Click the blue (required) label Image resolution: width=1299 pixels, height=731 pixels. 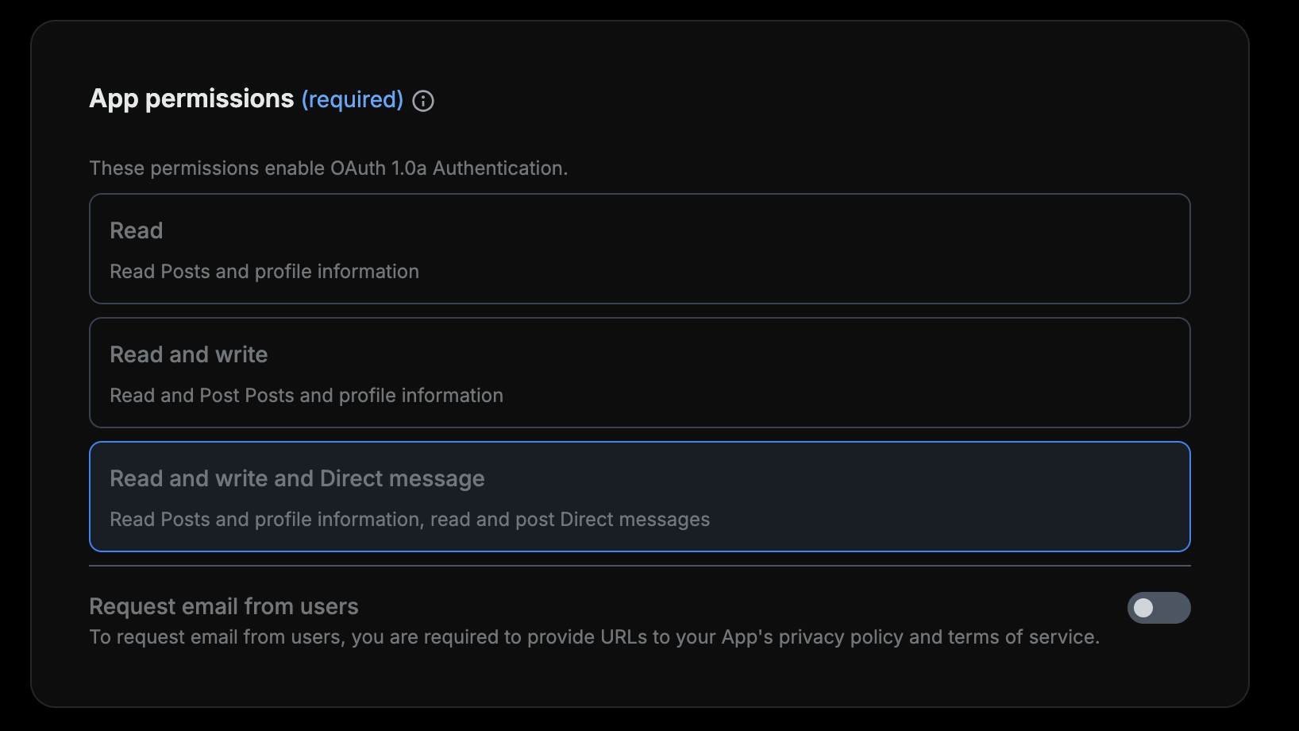click(x=353, y=99)
